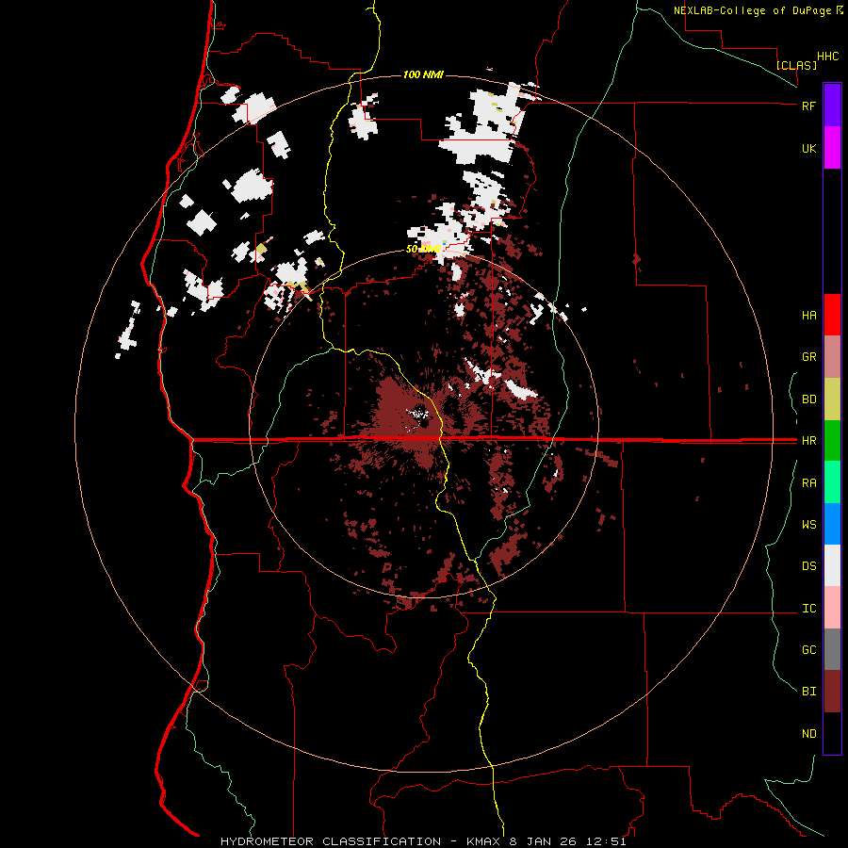Screen dimensions: 848x848
Task: Click the 100 NMI range ring label
Action: [x=423, y=74]
